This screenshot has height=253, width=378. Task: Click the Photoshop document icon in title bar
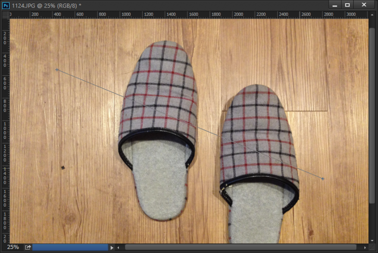pyautogui.click(x=6, y=5)
